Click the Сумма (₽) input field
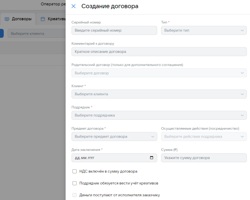This screenshot has height=200, width=250. tap(204, 158)
